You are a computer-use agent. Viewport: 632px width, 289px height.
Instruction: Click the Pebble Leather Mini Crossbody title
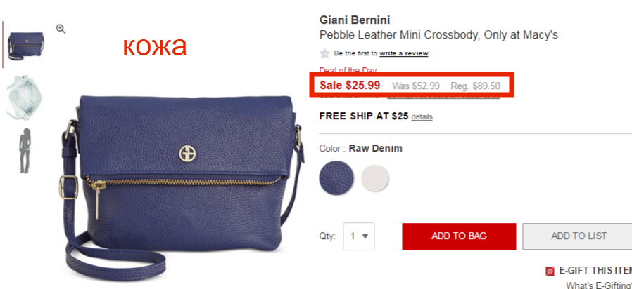(438, 35)
